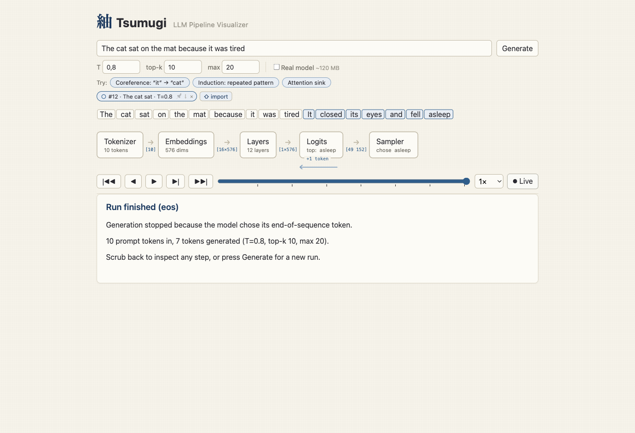Download run #12 with the arrow icon
The image size is (635, 433).
click(185, 96)
